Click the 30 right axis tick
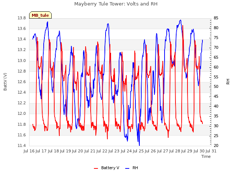This screenshot has width=233, height=175. coord(216,126)
